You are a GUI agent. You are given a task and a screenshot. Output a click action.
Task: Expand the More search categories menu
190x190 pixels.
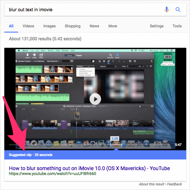click(x=113, y=26)
